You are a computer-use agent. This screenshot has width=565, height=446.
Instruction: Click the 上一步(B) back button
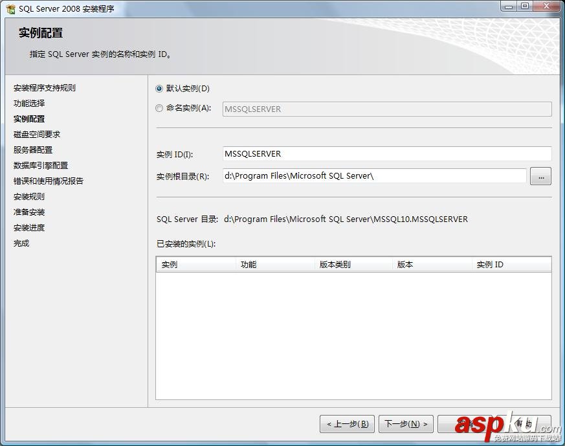point(347,424)
